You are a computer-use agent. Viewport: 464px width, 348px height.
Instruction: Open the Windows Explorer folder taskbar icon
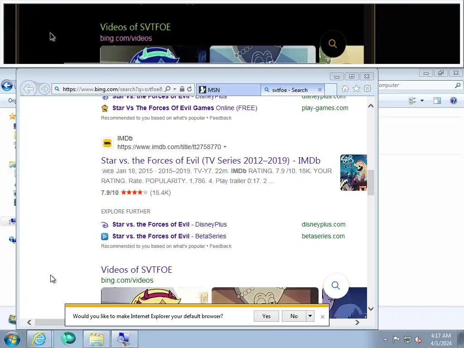[97, 339]
